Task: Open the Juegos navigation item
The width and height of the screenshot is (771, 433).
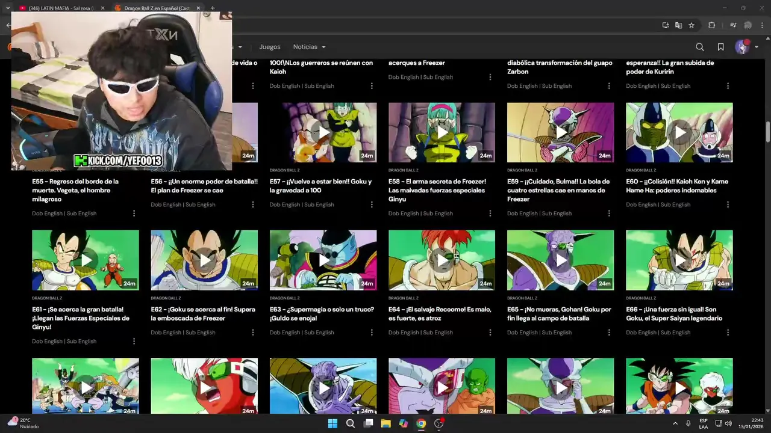Action: pos(270,47)
